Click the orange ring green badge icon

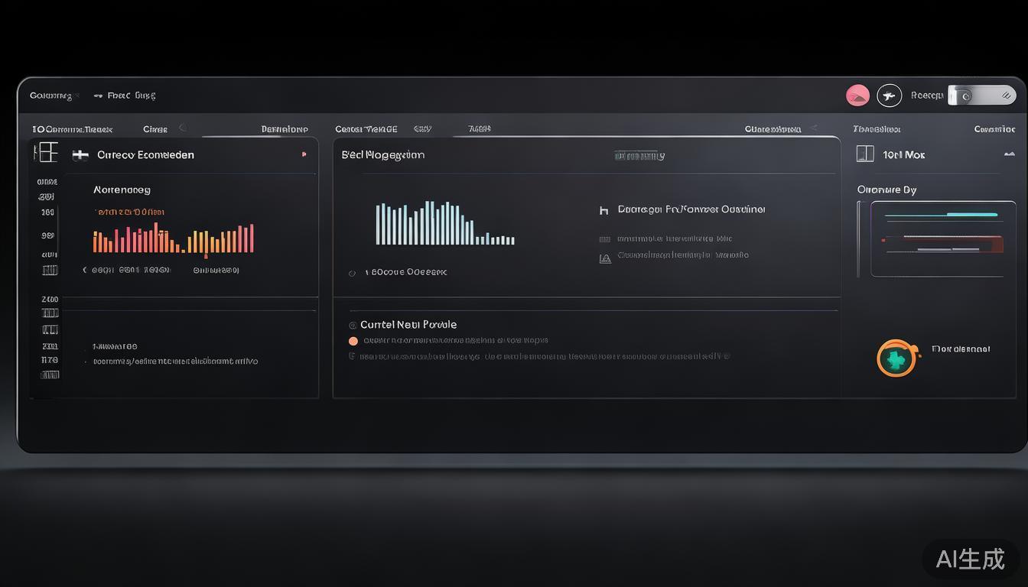click(x=896, y=358)
